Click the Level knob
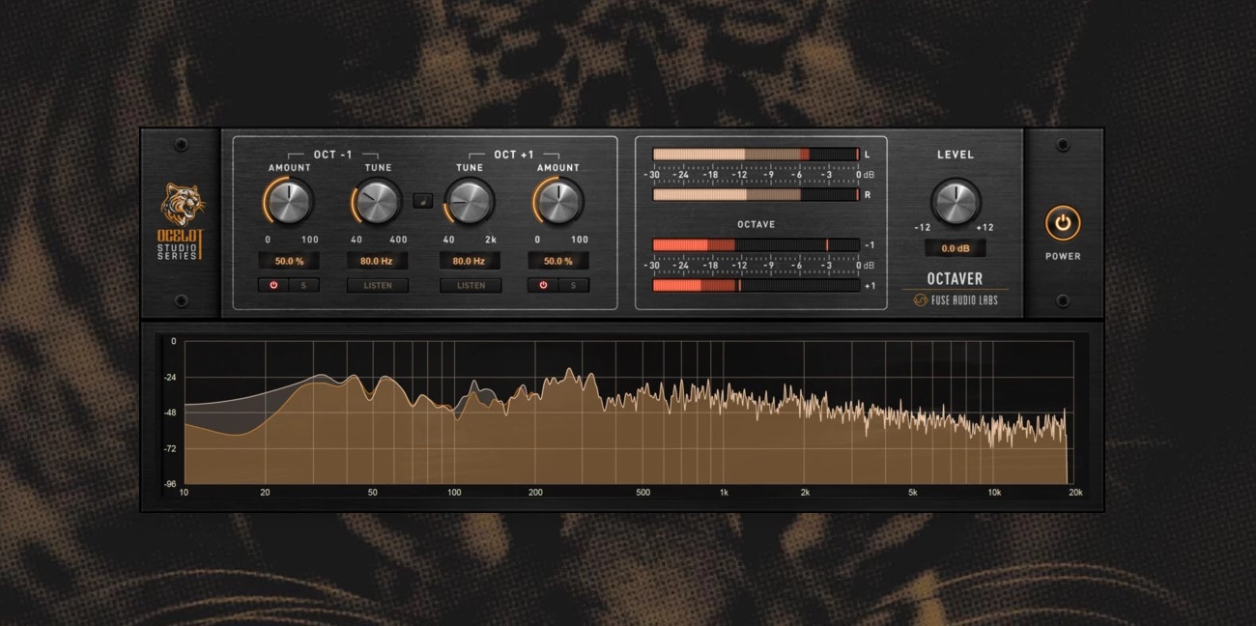Screen dimensions: 1256x626 (956, 202)
